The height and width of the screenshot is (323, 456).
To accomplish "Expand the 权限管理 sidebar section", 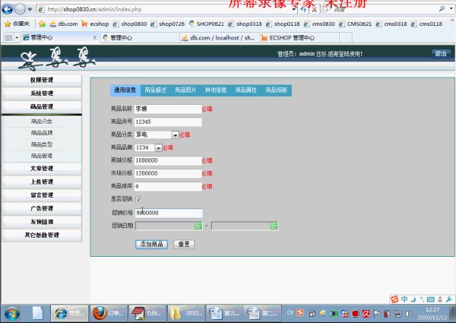I will (42, 81).
